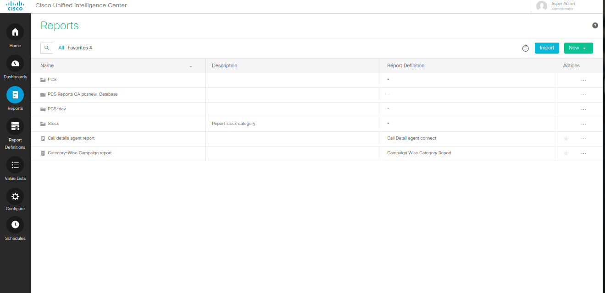Open the Configure gear icon

click(15, 196)
